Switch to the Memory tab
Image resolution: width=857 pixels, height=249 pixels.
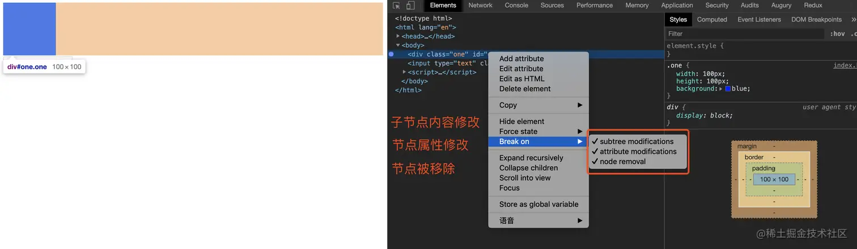[637, 5]
